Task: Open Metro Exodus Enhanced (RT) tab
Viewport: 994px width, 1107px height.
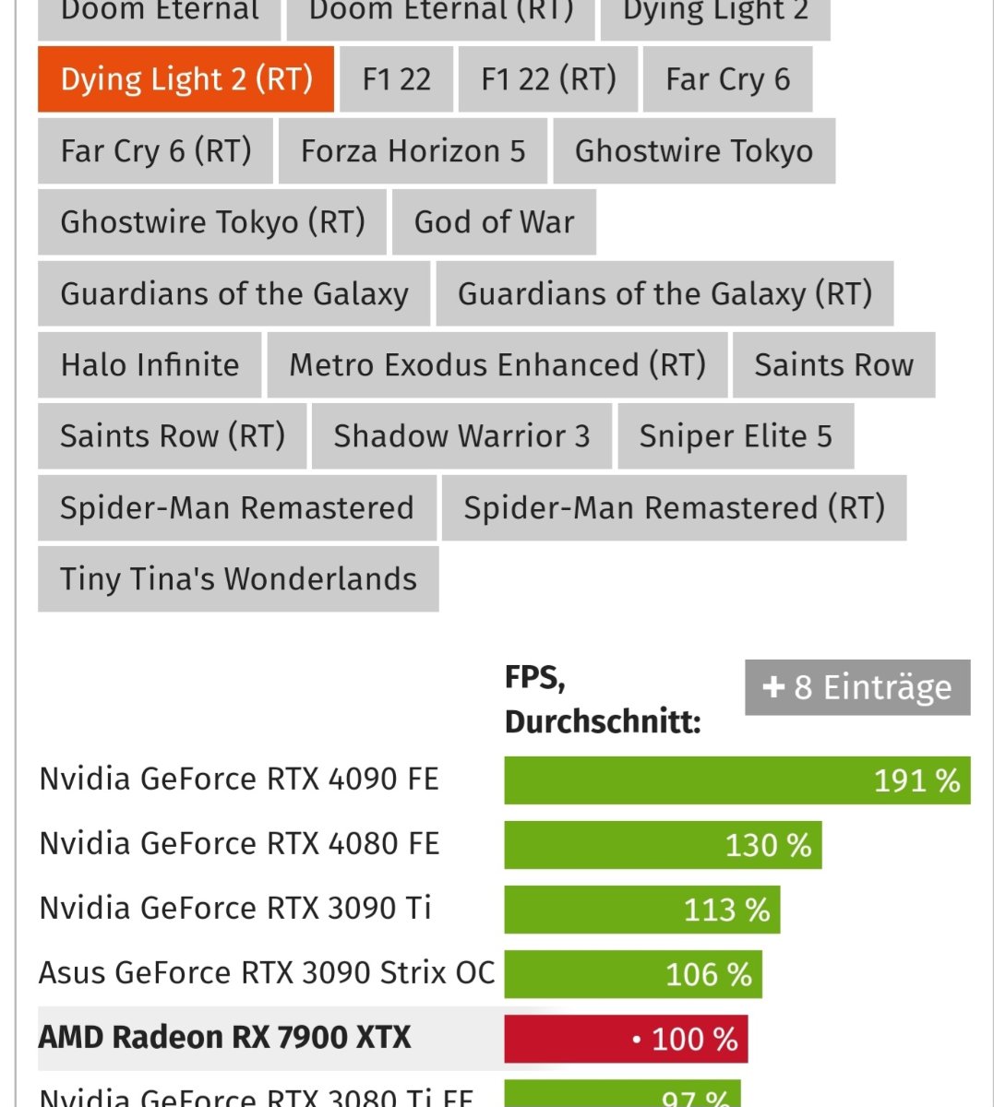Action: [x=497, y=365]
